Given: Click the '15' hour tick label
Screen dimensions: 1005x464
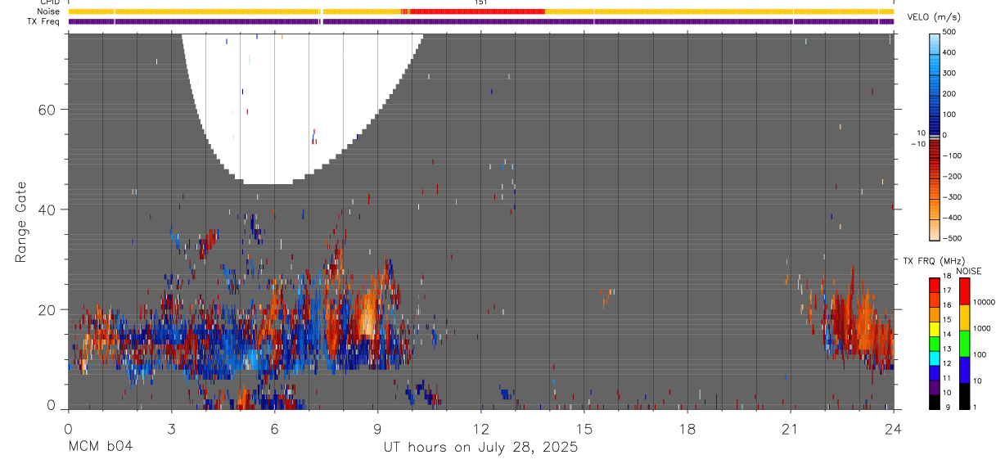Looking at the screenshot, I should click(x=584, y=429).
